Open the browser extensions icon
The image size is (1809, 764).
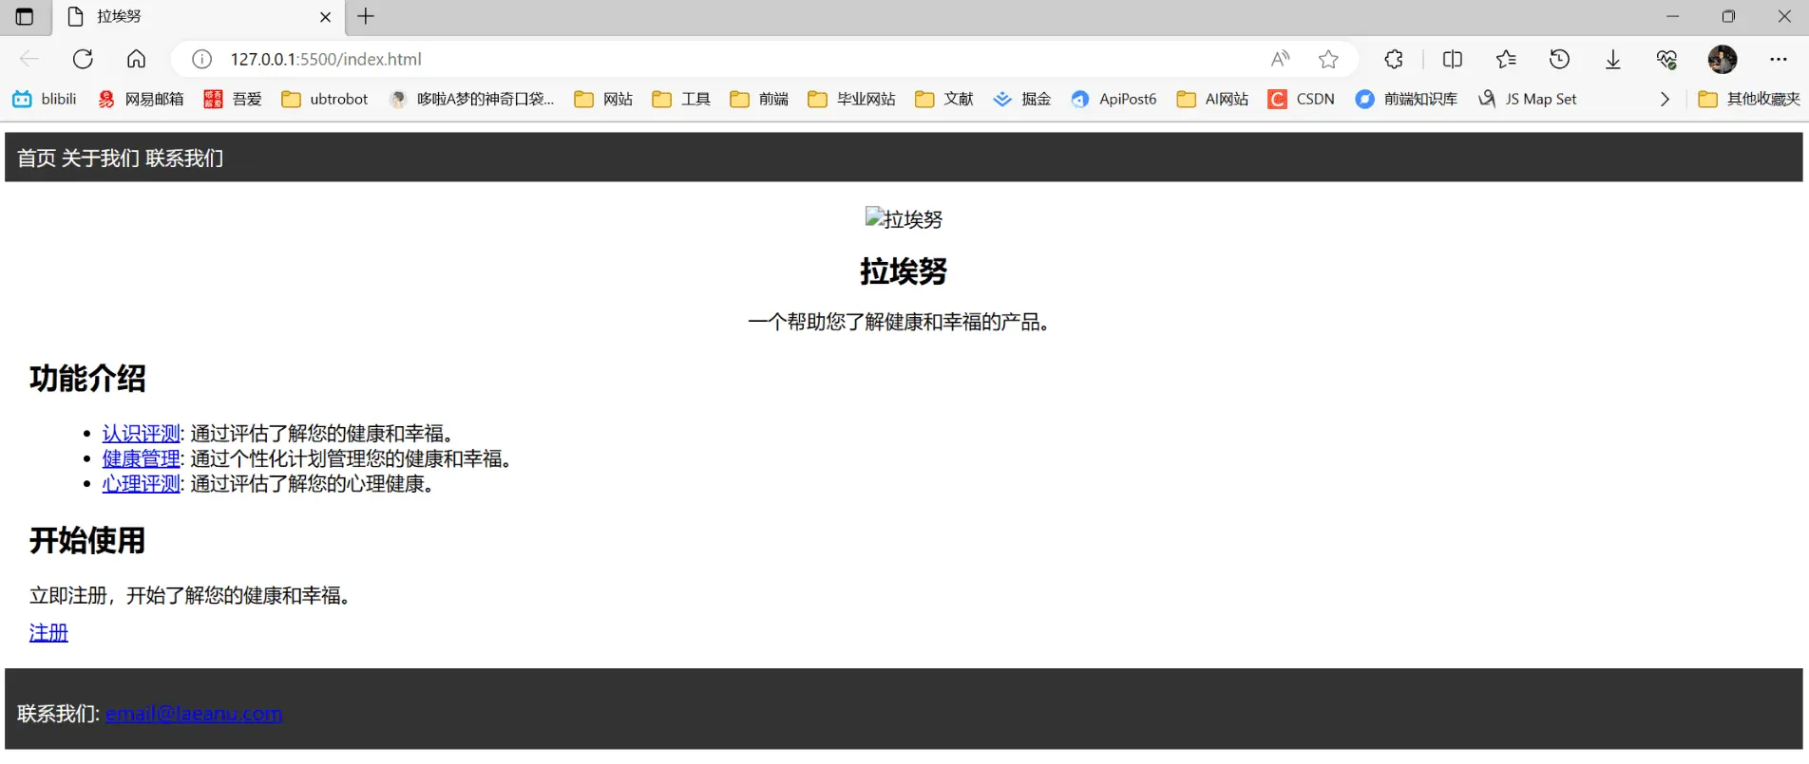tap(1394, 59)
